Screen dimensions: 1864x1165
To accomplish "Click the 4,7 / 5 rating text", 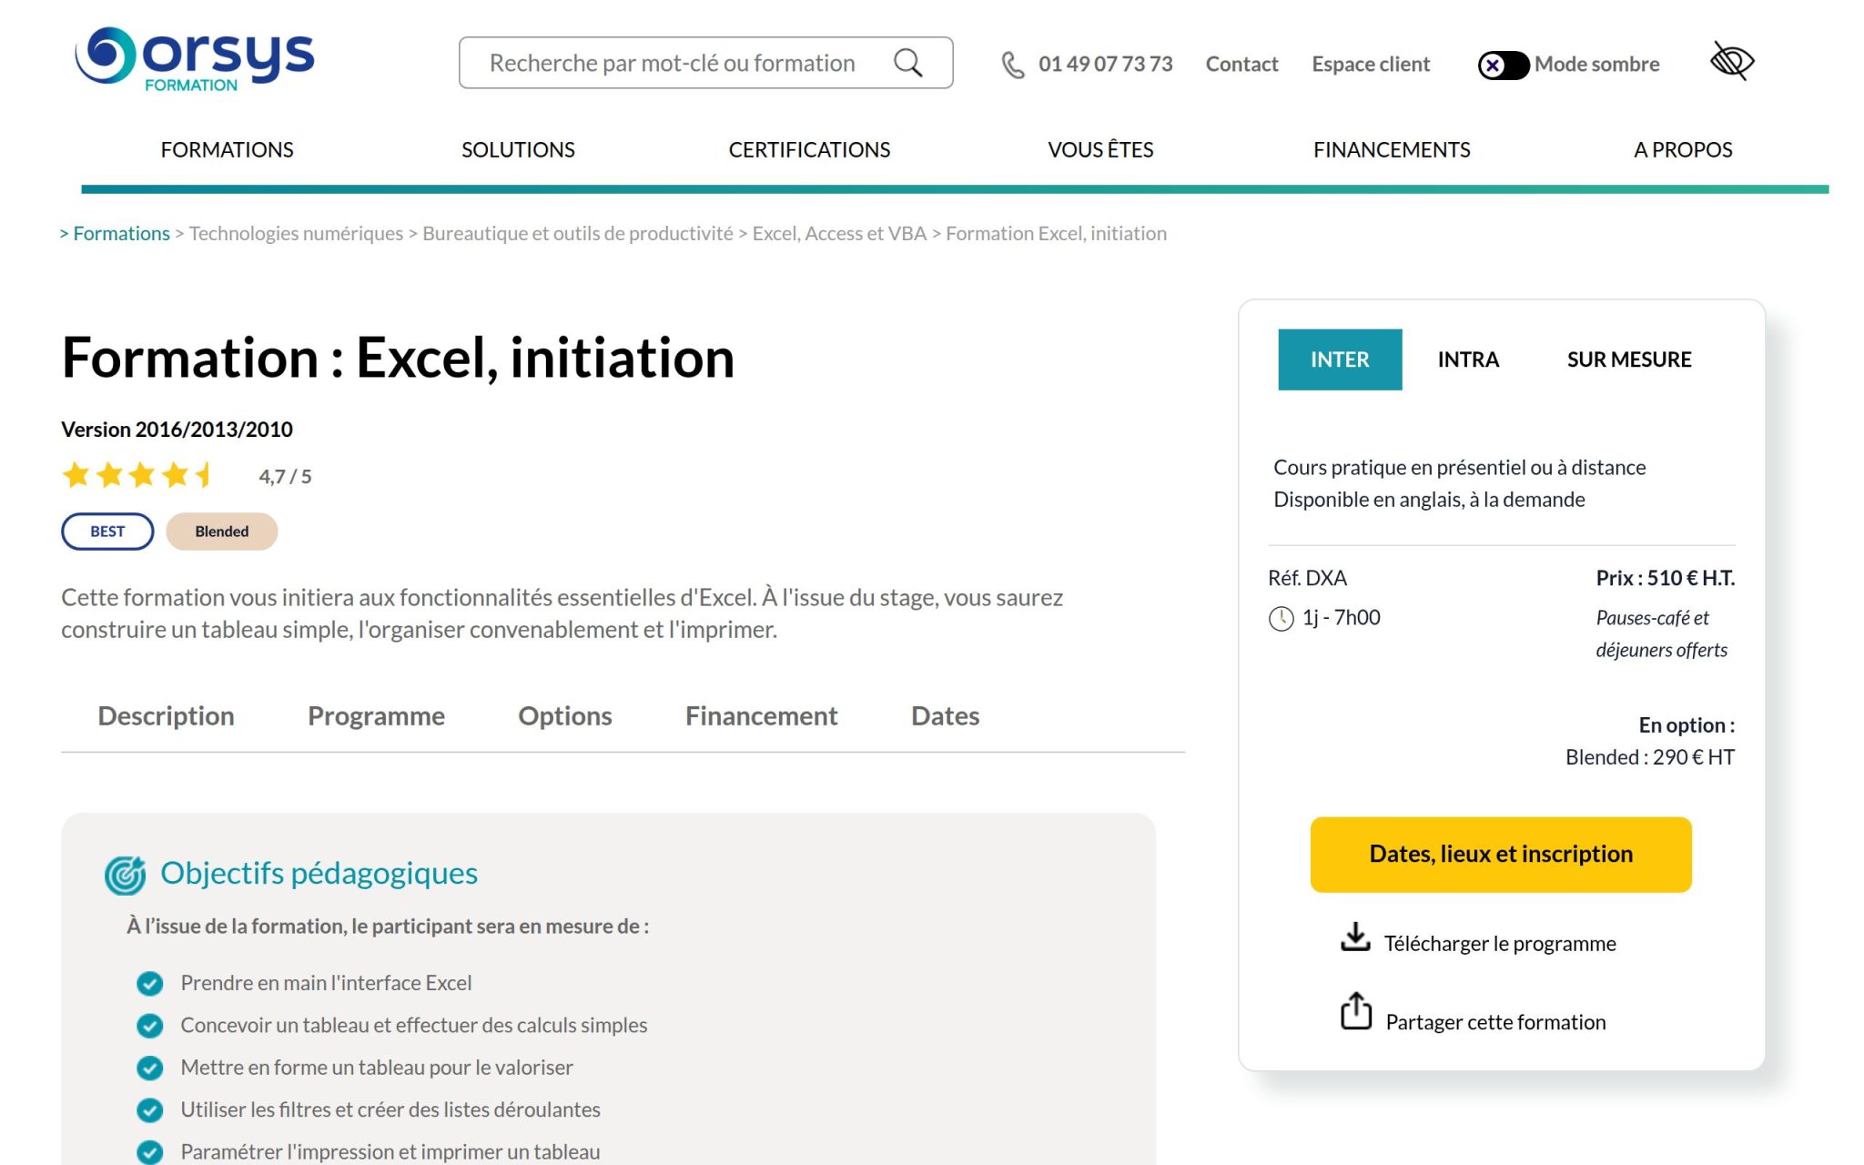I will (285, 476).
